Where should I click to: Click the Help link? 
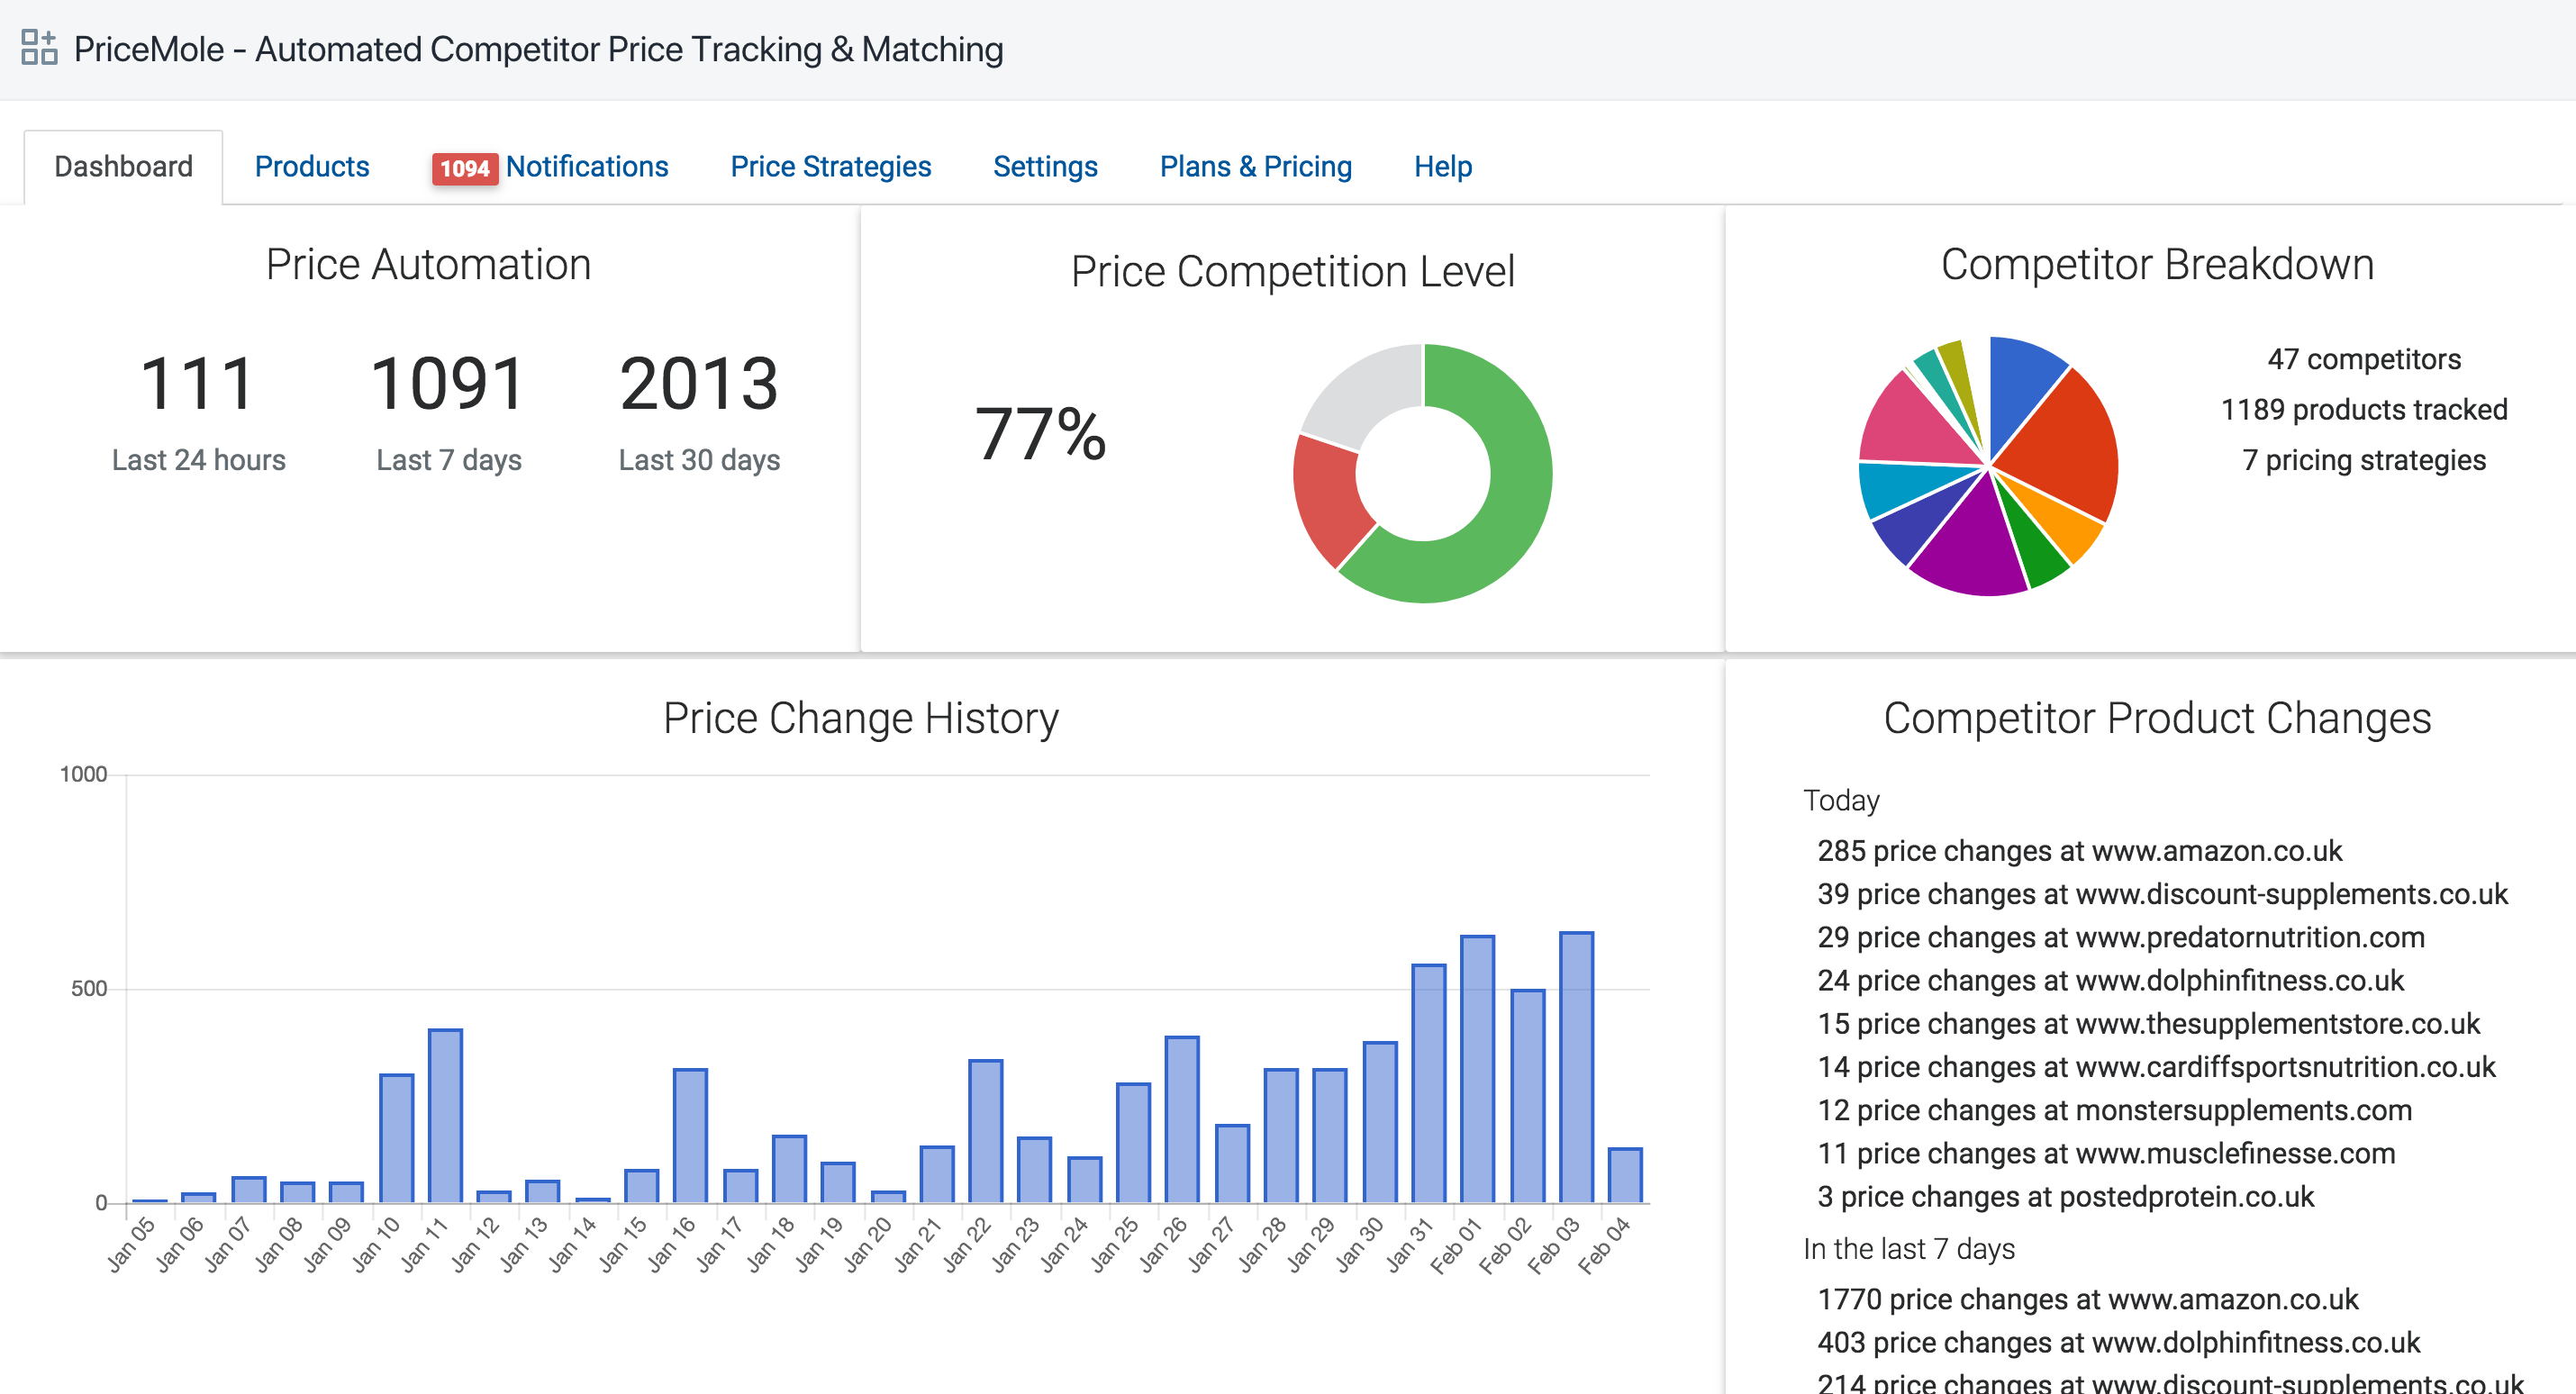pyautogui.click(x=1442, y=166)
